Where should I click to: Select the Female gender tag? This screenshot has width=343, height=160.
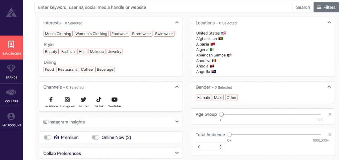pos(203,98)
